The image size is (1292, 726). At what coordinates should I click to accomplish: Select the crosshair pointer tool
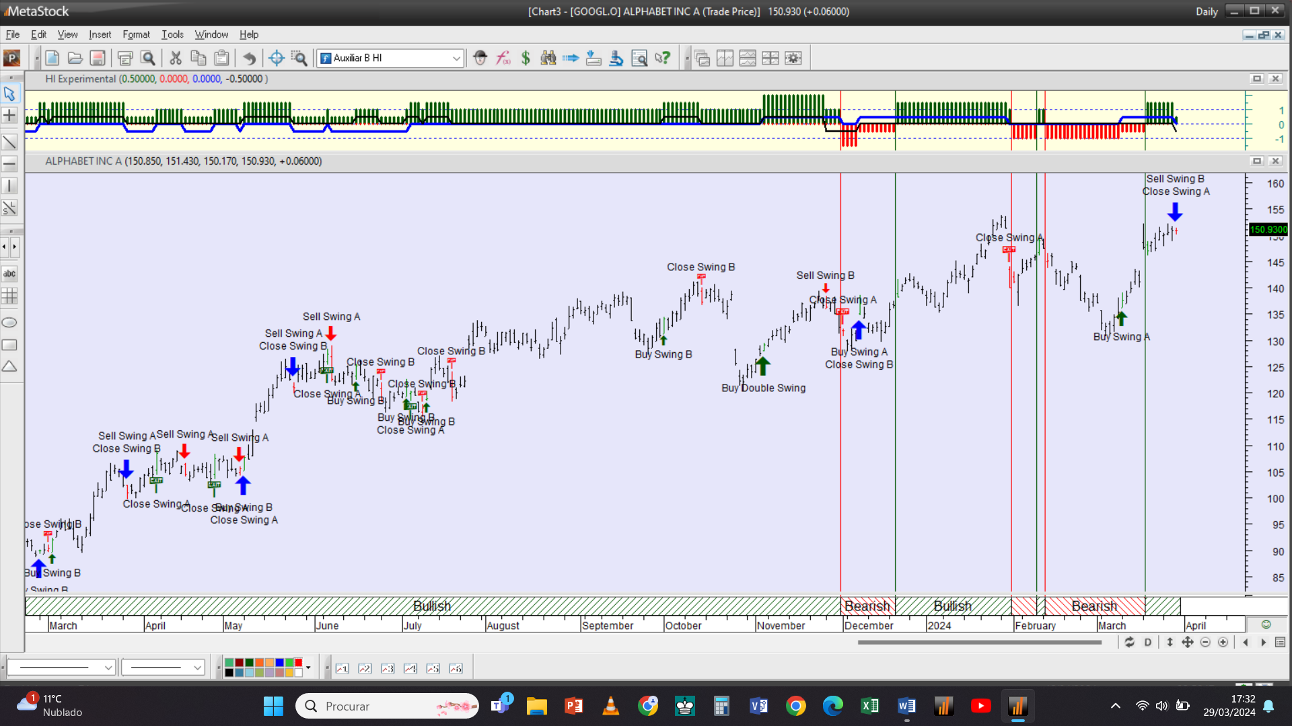(9, 116)
